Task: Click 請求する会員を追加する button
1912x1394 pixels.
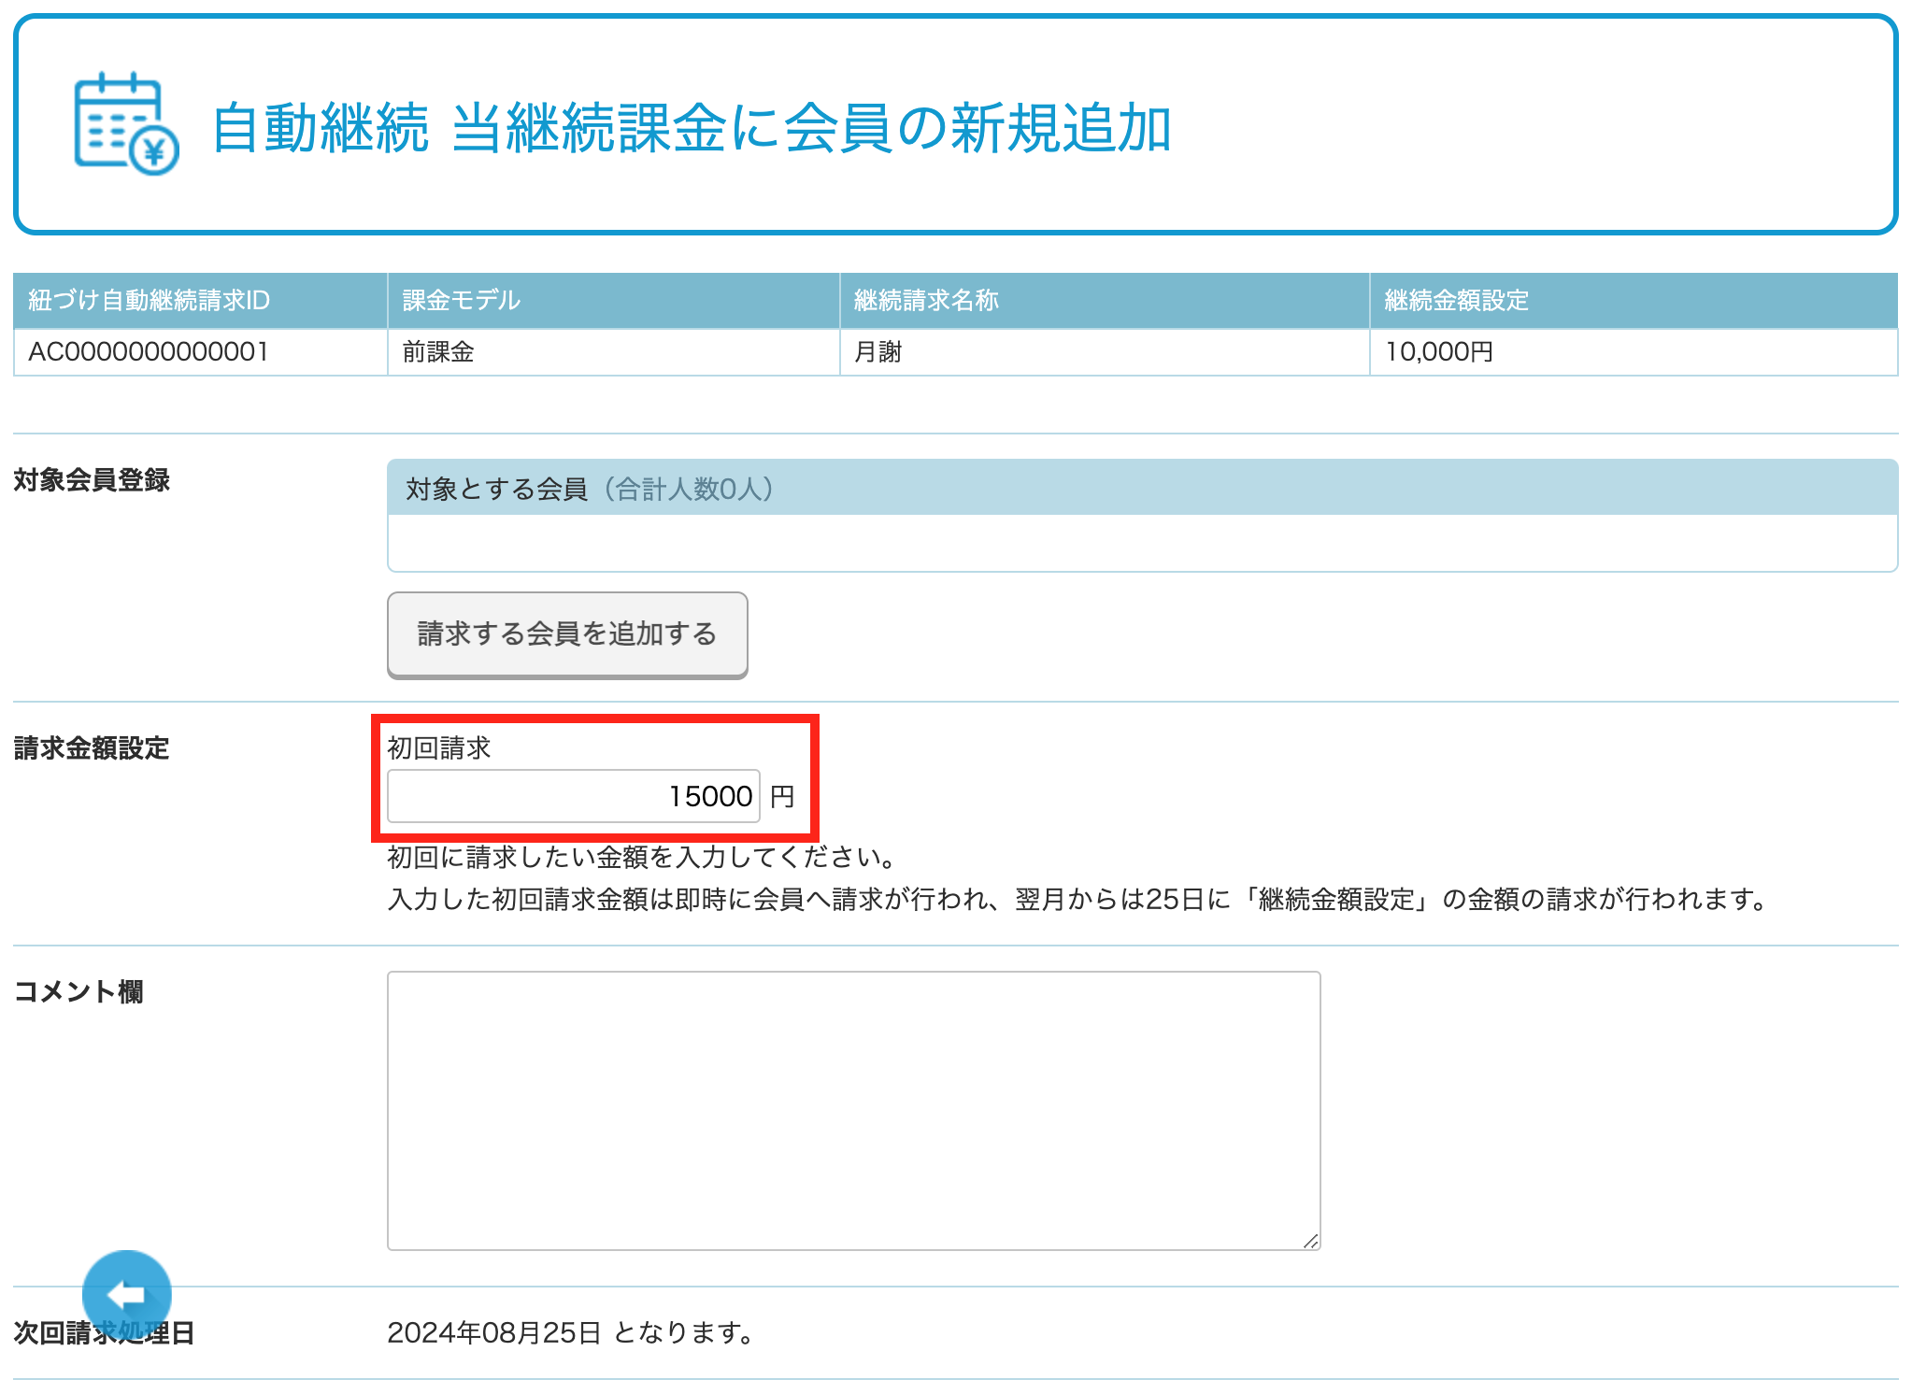Action: 567,634
